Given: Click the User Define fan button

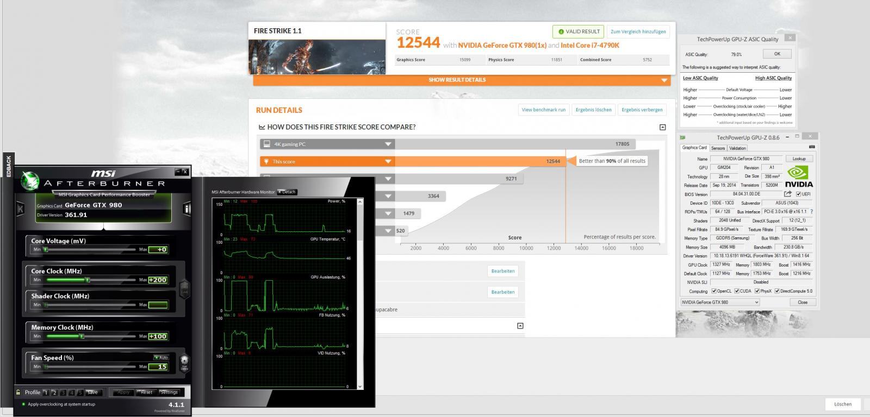Looking at the screenshot, I should click(184, 362).
